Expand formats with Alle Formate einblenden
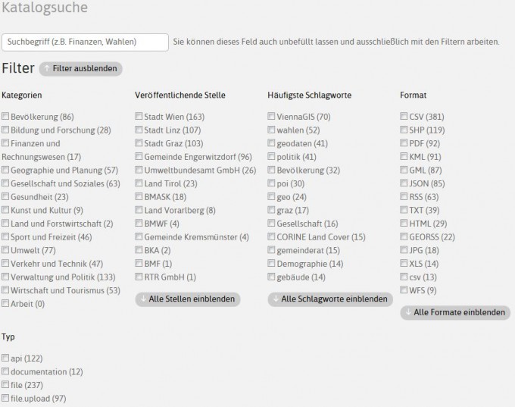 point(455,312)
